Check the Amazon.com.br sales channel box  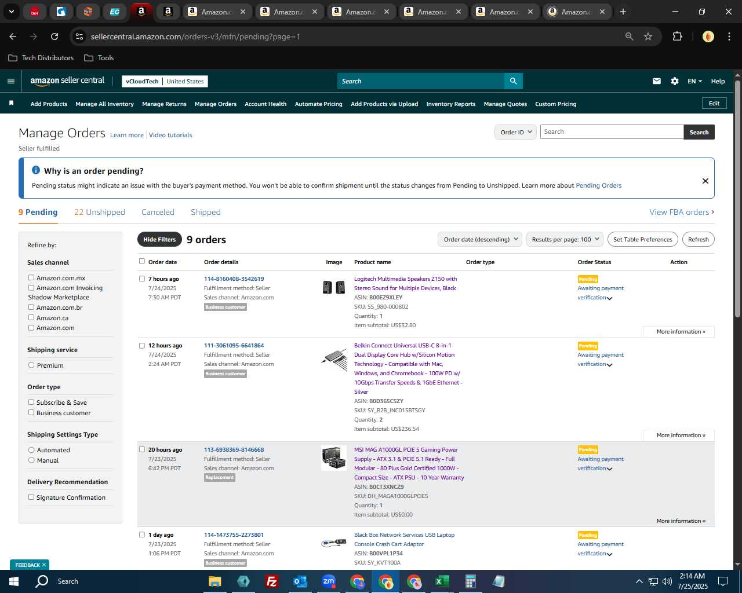[x=31, y=308]
